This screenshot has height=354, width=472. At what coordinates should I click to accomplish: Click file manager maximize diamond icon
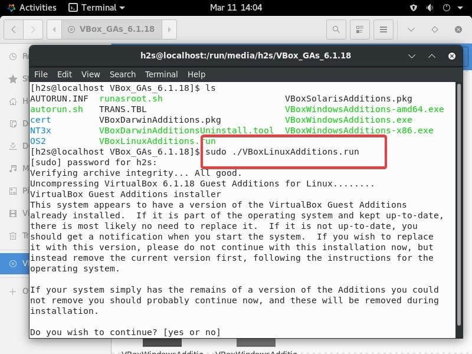[435, 29]
